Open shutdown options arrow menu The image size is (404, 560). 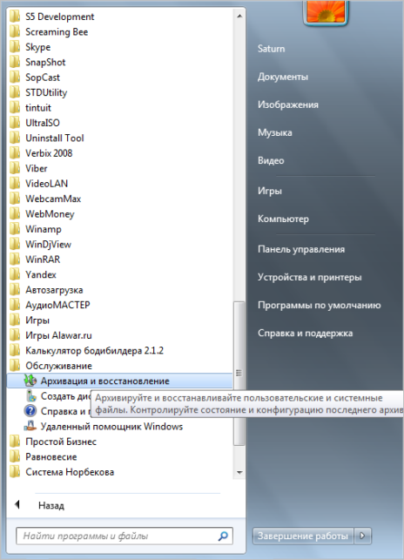point(362,536)
